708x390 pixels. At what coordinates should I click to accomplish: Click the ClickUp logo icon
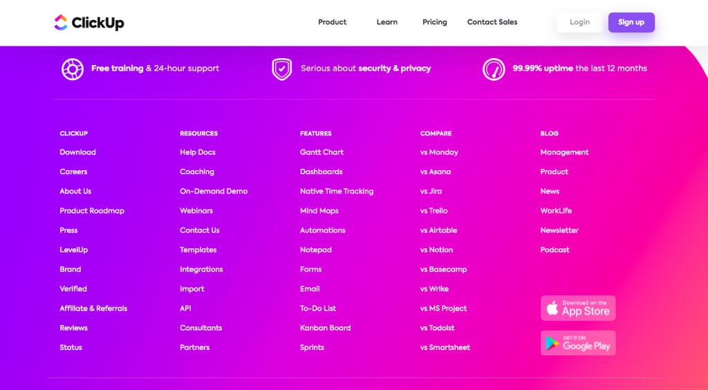(61, 22)
